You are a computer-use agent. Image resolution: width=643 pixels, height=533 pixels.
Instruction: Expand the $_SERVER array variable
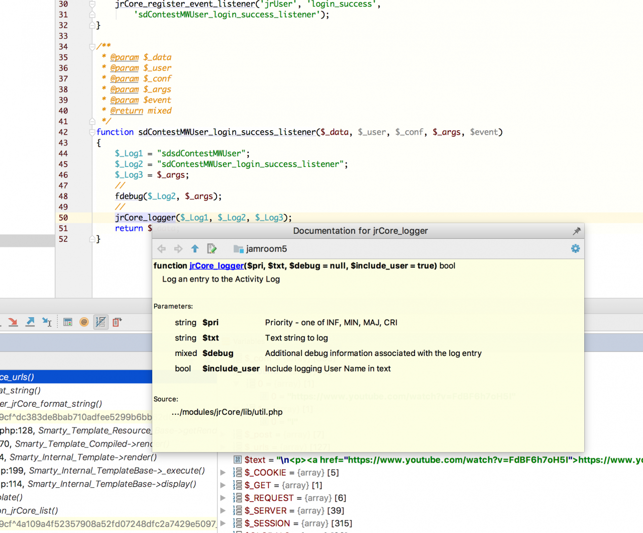click(x=223, y=511)
